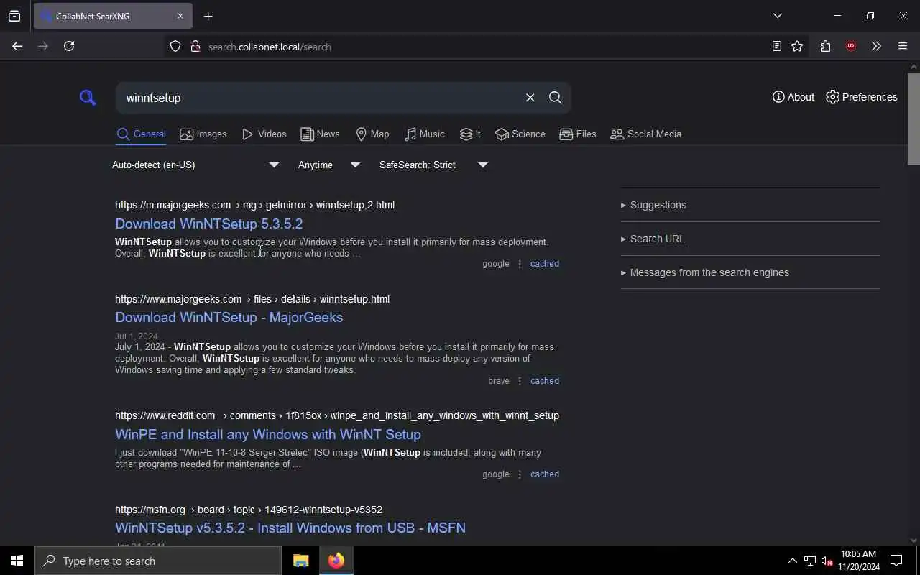The width and height of the screenshot is (920, 575).
Task: Reload the current page
Action: (69, 46)
